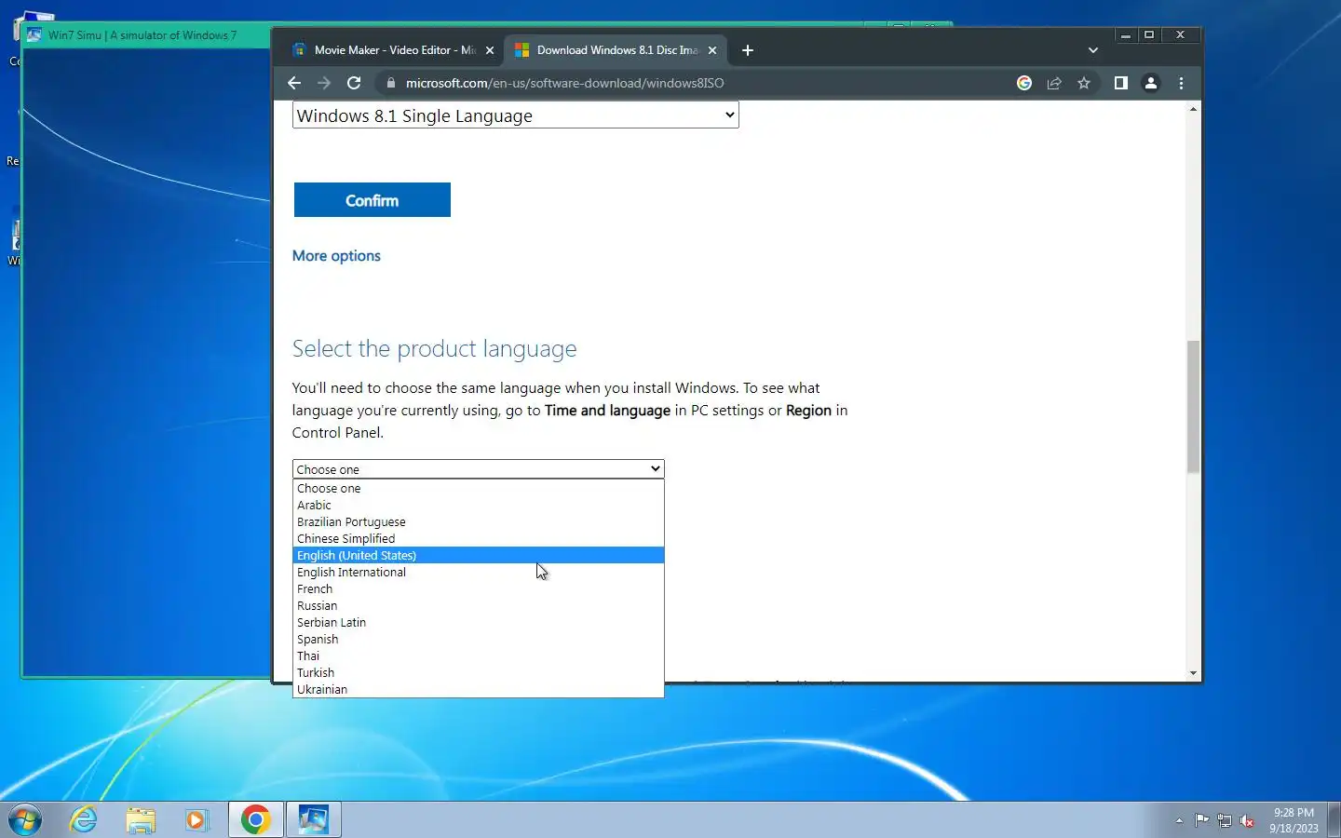Viewport: 1341px width, 838px height.
Task: Open the taskbar clock and date
Action: (x=1294, y=820)
